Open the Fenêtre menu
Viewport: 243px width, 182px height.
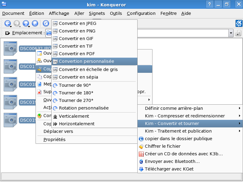click(x=169, y=13)
